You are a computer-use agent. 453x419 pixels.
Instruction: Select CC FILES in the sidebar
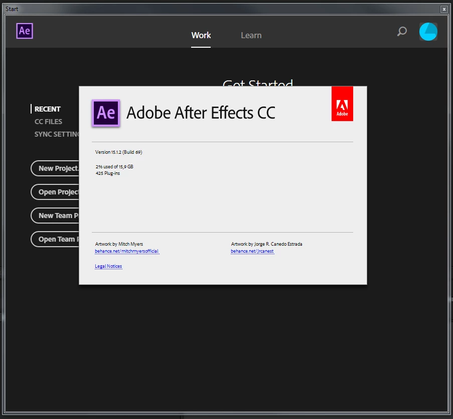pos(48,122)
